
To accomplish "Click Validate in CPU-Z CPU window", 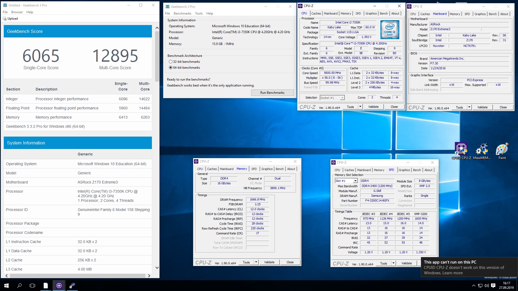I will [373, 107].
